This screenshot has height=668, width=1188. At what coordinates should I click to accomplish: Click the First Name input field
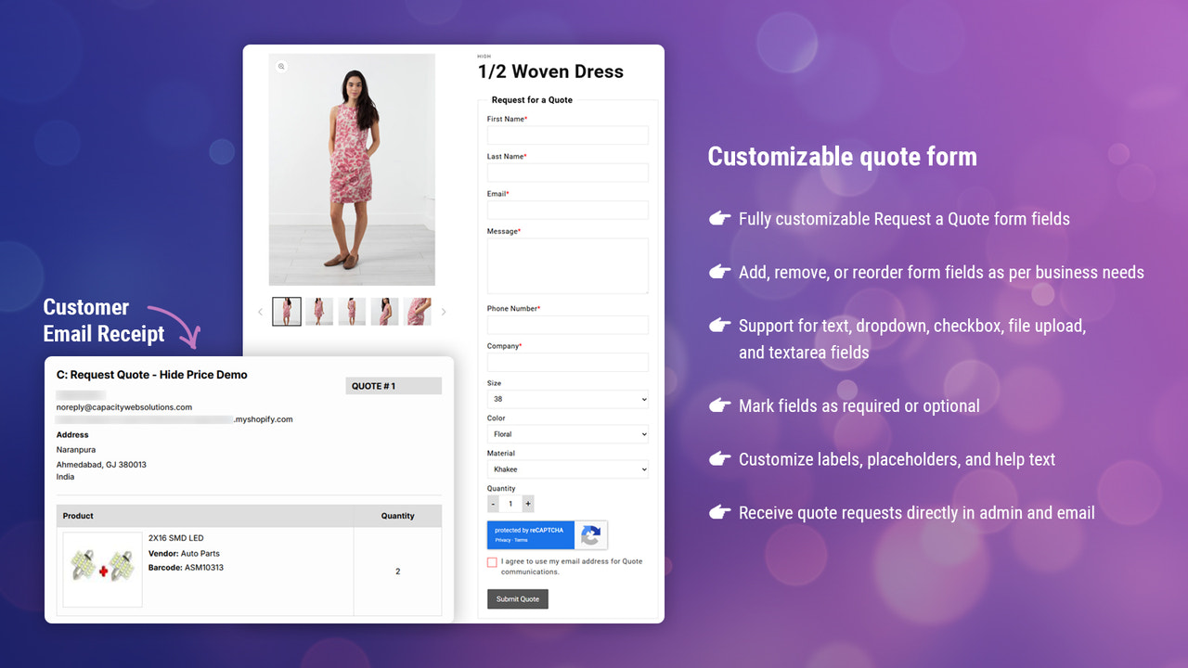[x=568, y=135]
